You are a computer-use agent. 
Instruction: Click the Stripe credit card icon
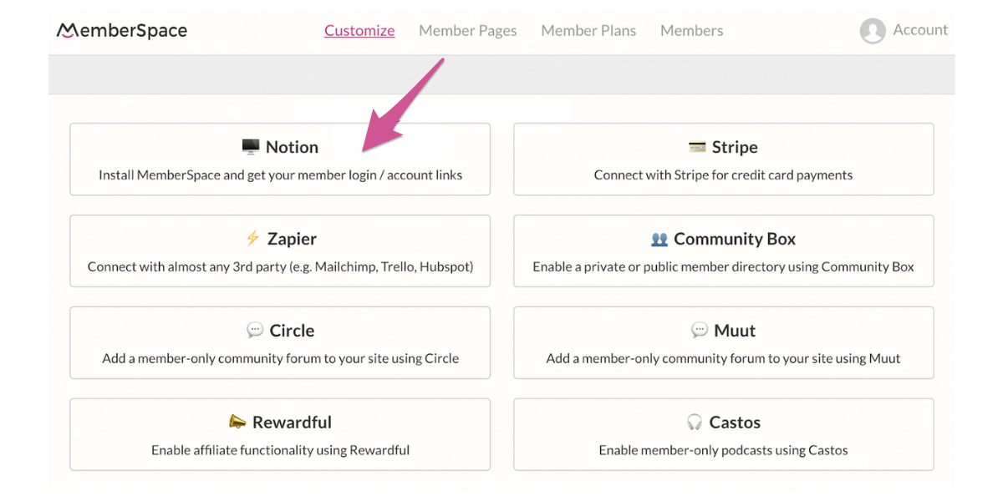(x=697, y=147)
